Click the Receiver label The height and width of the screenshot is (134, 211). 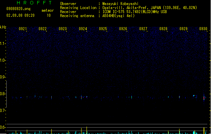point(68,12)
